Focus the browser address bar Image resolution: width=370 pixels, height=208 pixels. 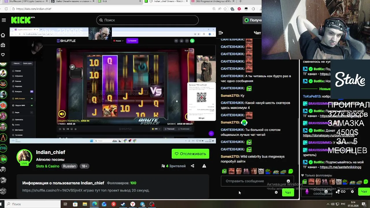[113, 9]
